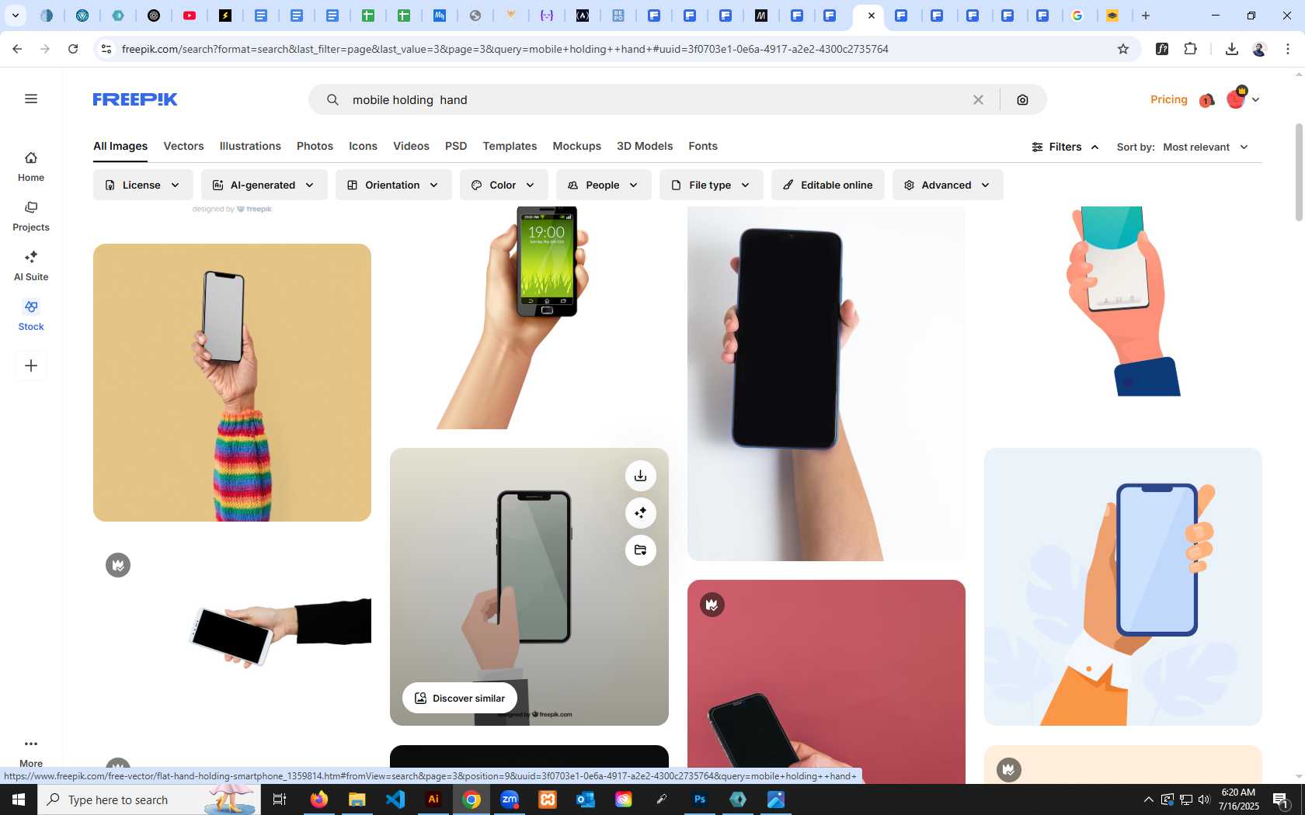Open the Pricing link
1305x815 pixels.
(x=1169, y=99)
